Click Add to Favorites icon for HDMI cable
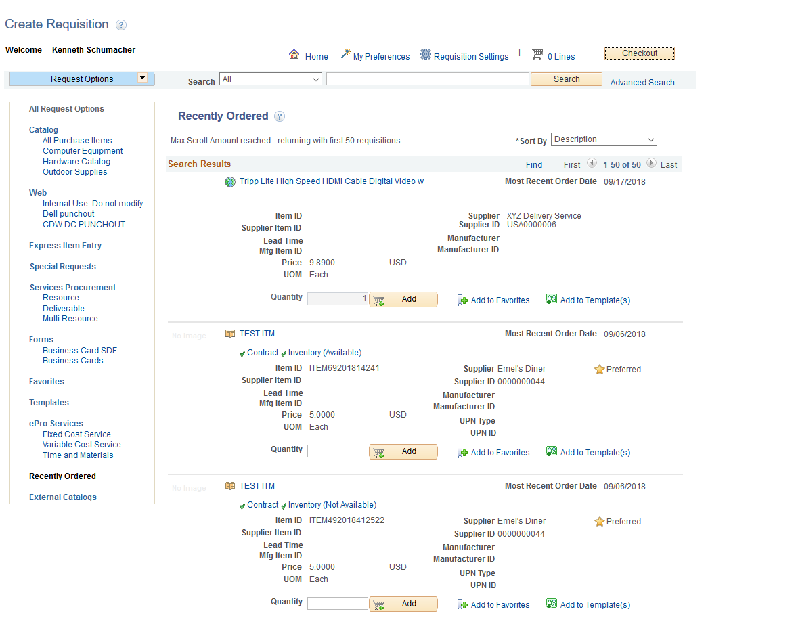Viewport: 796px width, 626px height. 462,300
